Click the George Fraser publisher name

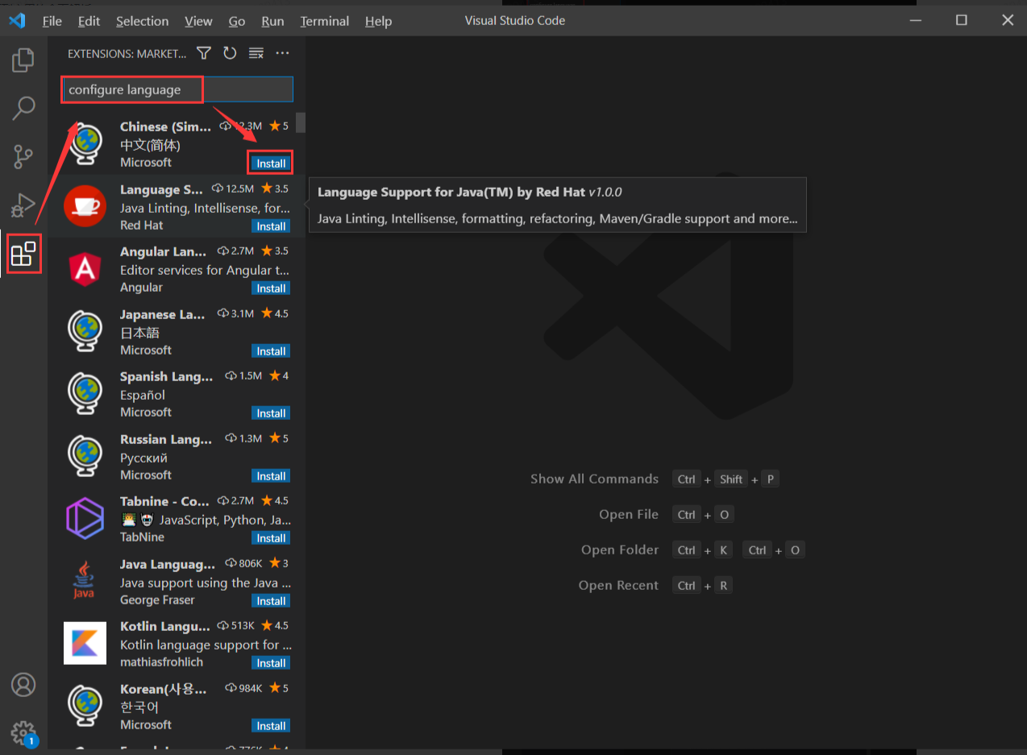(157, 599)
